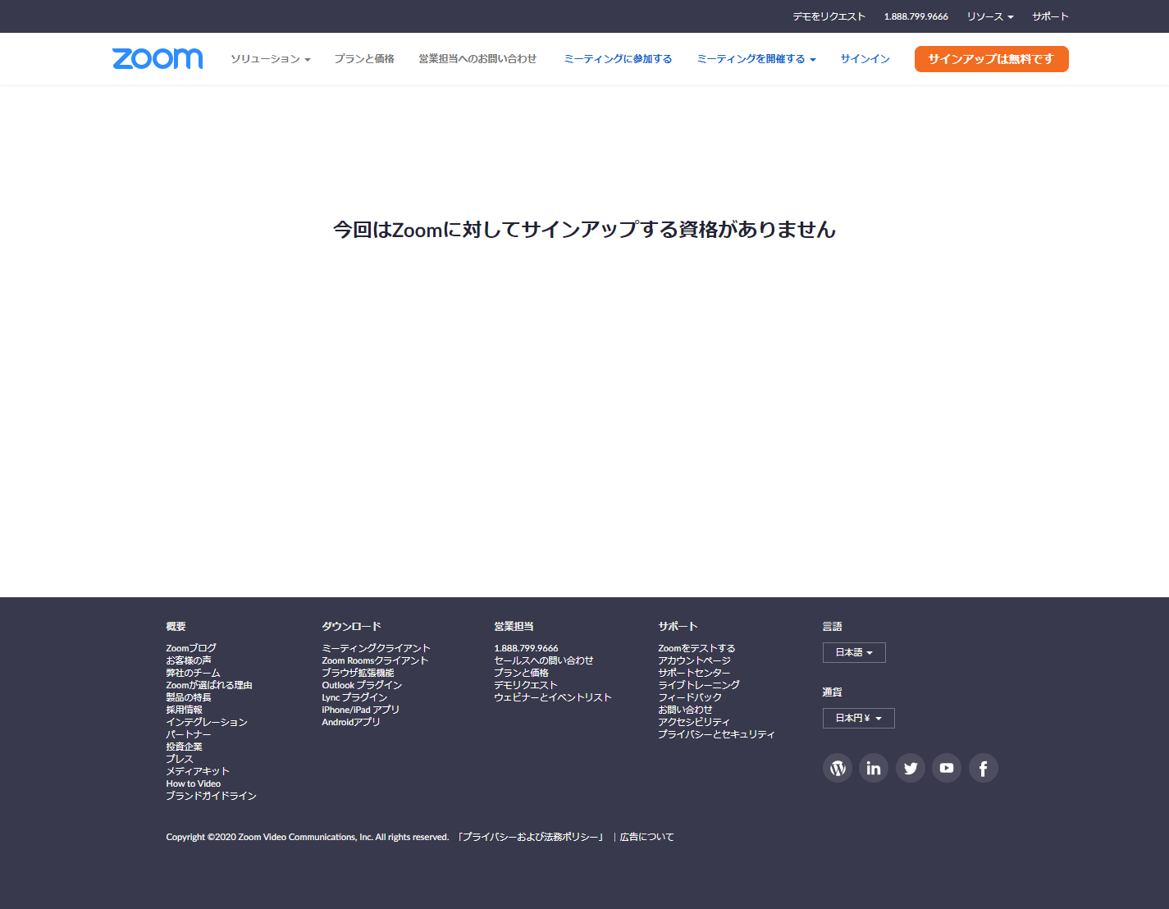Open the フィードバック support link
Image resolution: width=1169 pixels, height=909 pixels.
690,697
